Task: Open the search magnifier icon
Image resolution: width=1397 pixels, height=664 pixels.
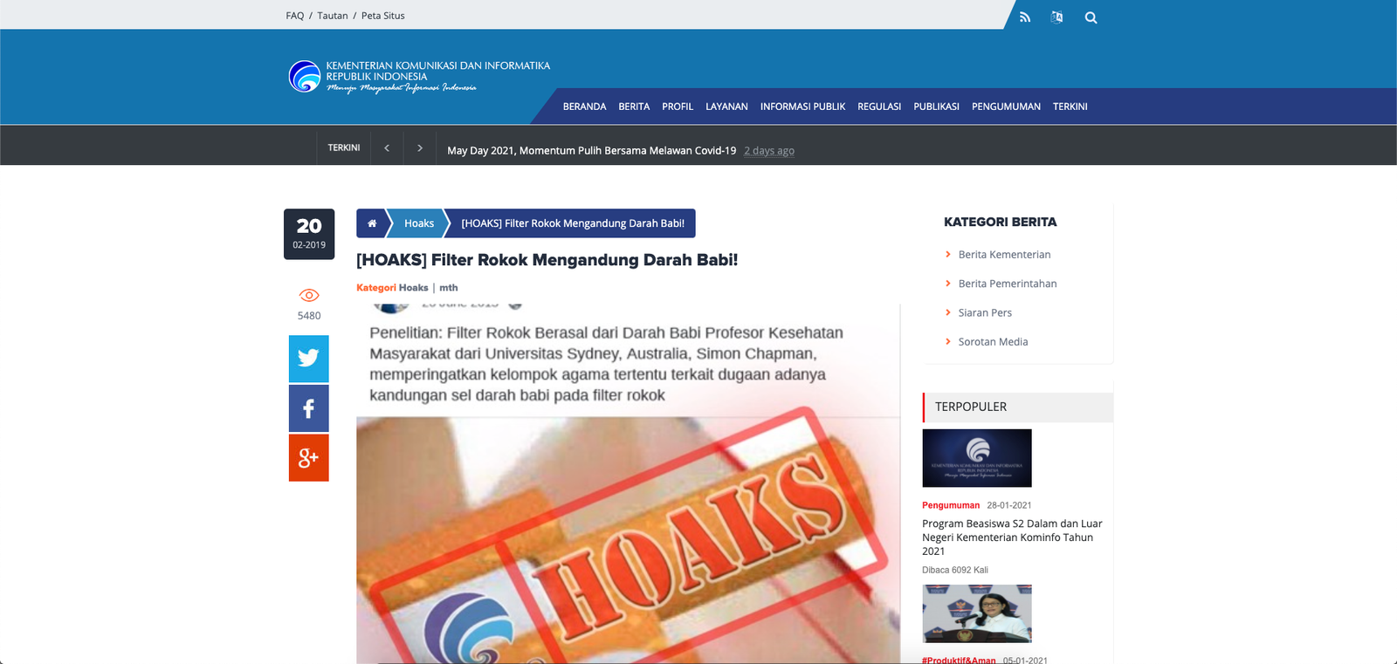Action: [x=1091, y=17]
